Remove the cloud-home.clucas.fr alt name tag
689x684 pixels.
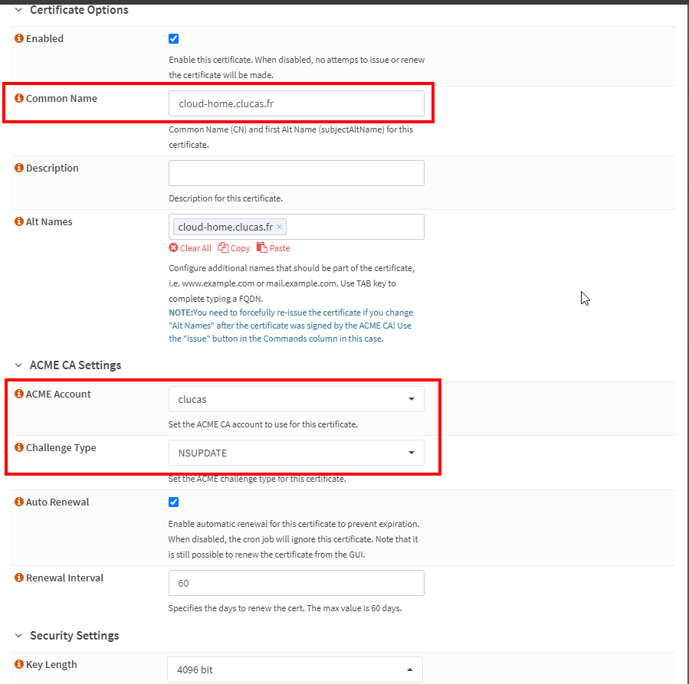tap(280, 227)
